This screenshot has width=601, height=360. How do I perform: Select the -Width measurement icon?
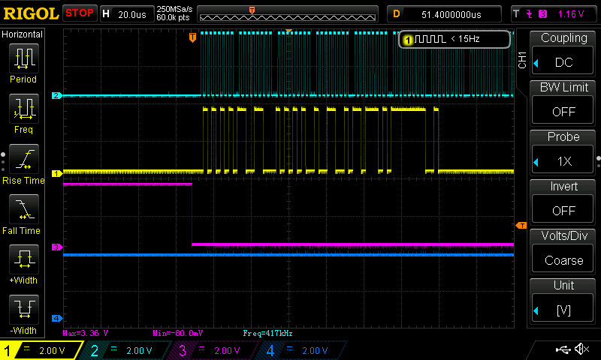pyautogui.click(x=24, y=310)
